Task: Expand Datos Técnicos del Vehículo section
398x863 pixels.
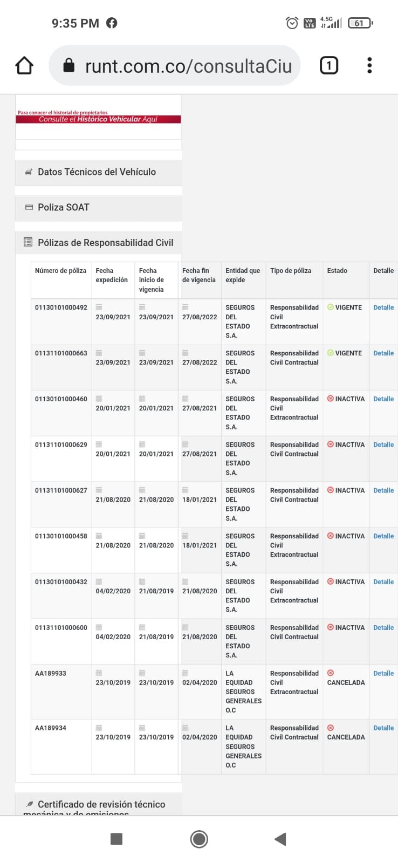Action: [98, 172]
